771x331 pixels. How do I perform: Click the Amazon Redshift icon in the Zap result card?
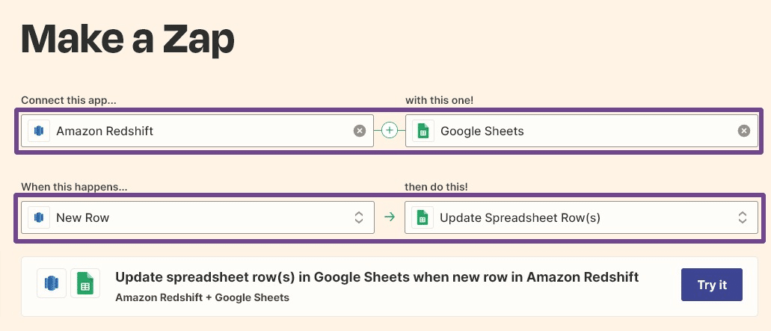pyautogui.click(x=52, y=284)
